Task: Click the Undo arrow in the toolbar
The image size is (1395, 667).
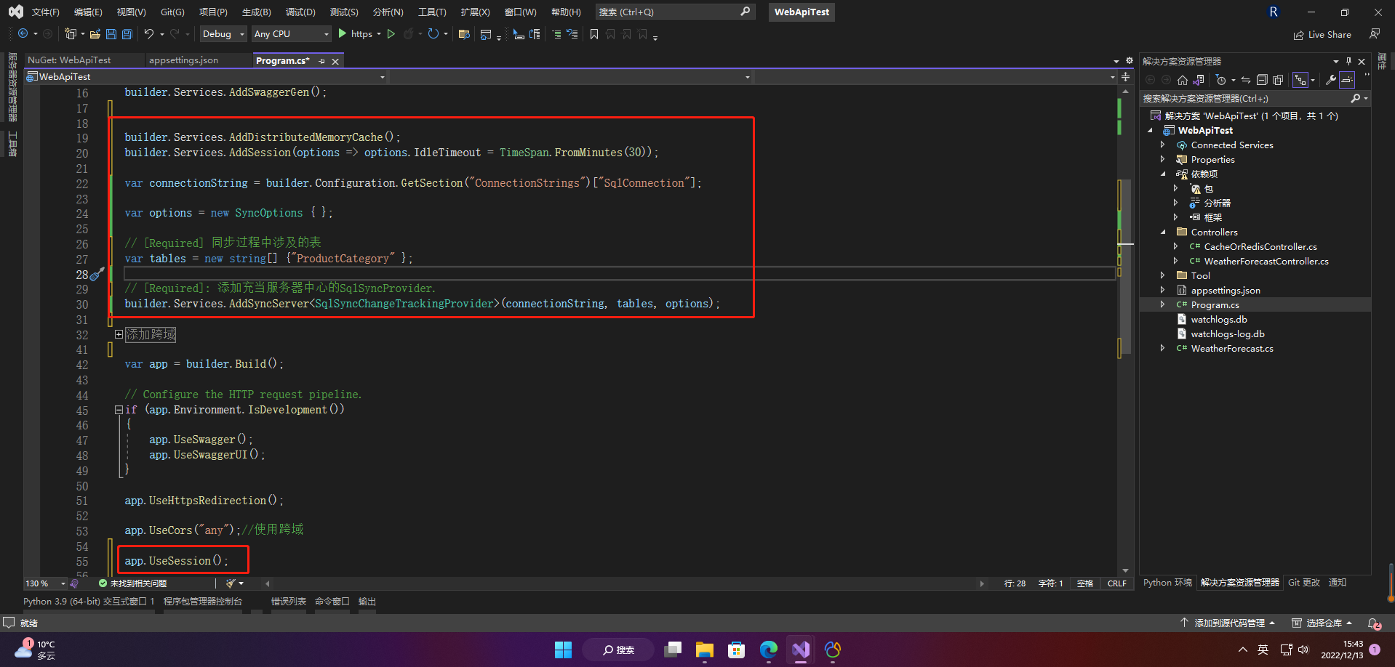Action: pos(149,34)
